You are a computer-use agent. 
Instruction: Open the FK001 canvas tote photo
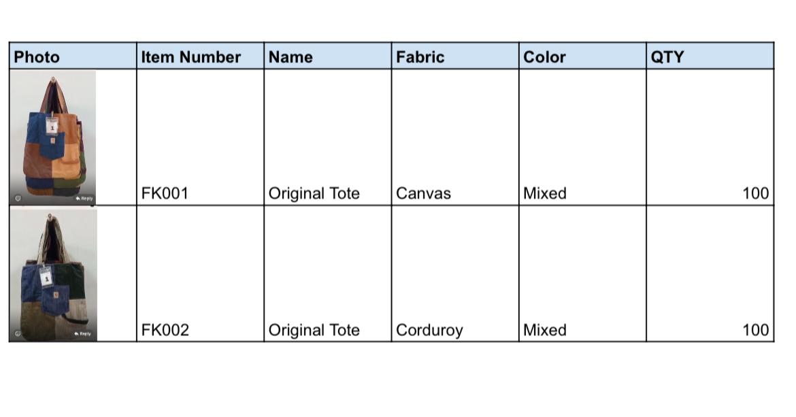pos(53,136)
